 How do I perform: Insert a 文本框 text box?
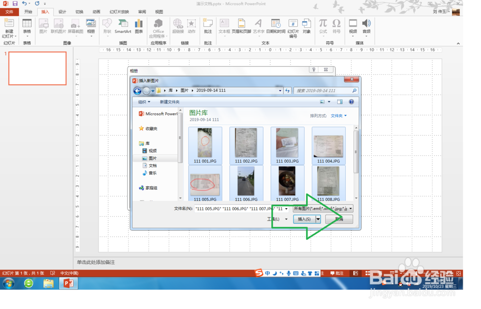click(x=224, y=26)
